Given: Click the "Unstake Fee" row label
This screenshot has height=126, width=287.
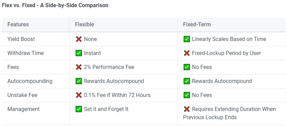Looking at the screenshot, I should click(22, 95).
